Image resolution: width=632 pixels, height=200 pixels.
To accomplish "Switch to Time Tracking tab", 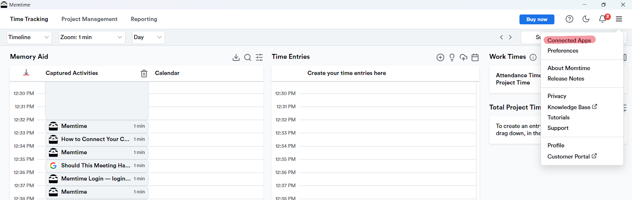I will pos(29,19).
